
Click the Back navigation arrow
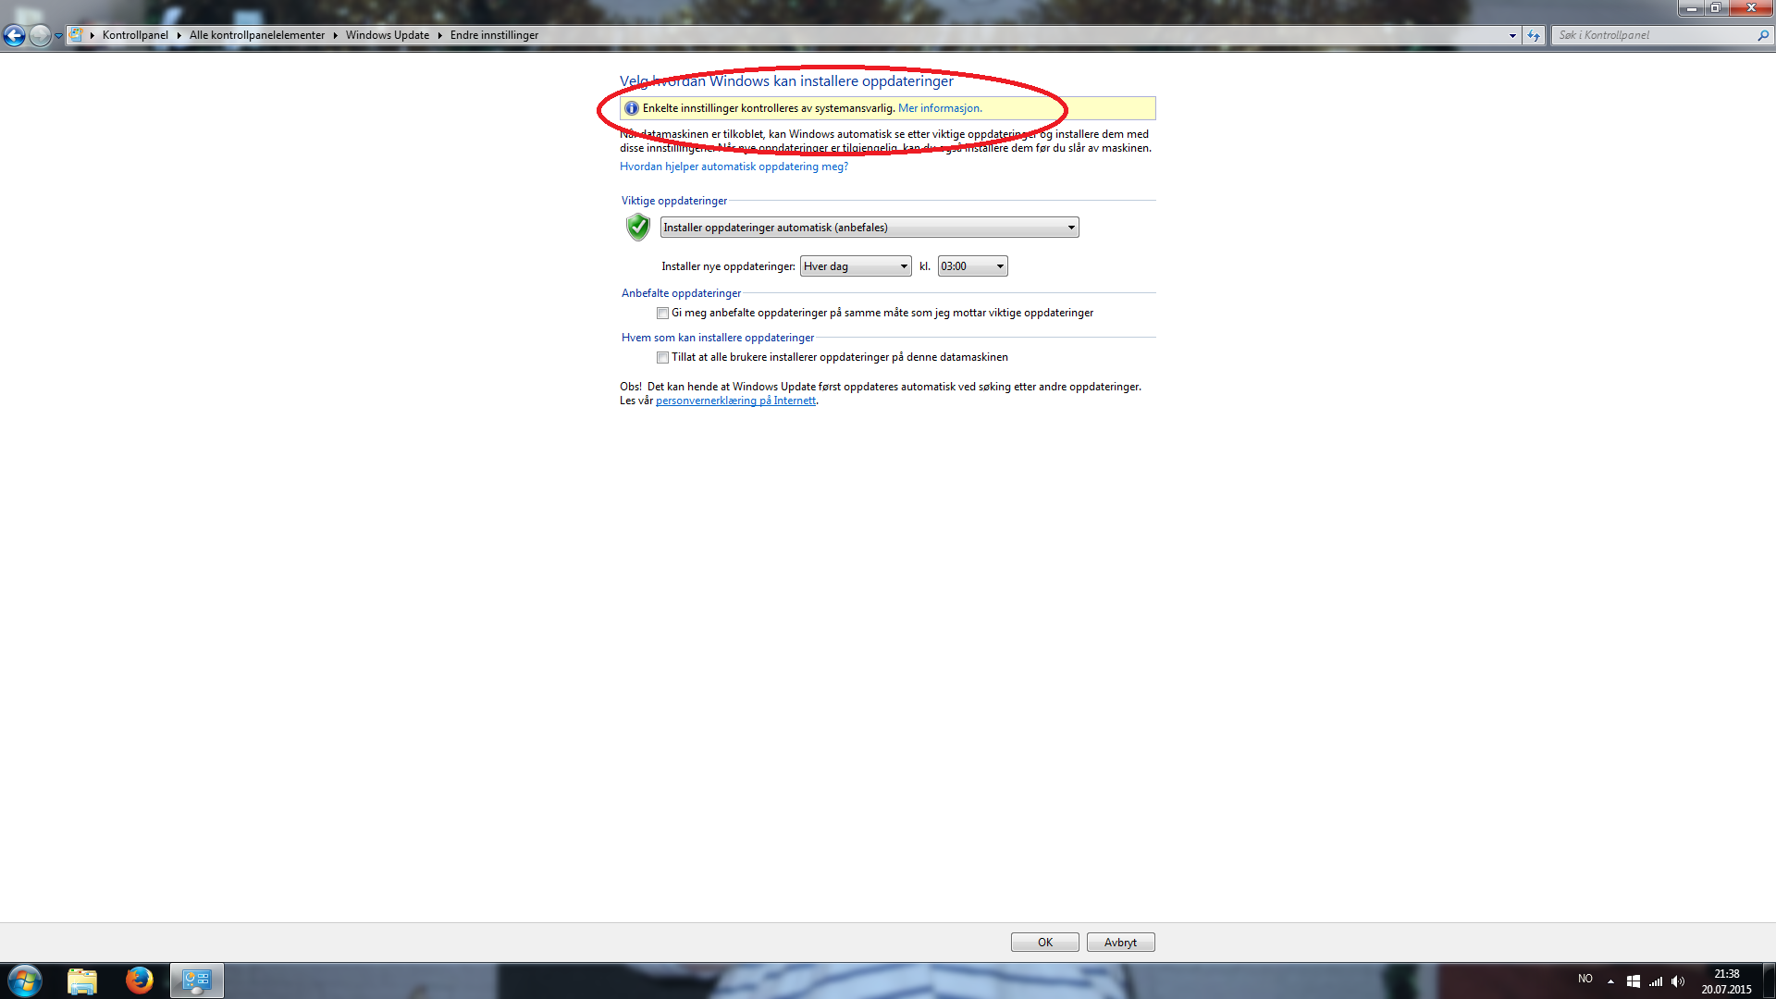click(14, 35)
